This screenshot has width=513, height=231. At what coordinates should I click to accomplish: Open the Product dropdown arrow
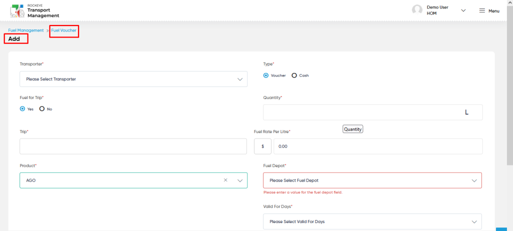tap(240, 180)
